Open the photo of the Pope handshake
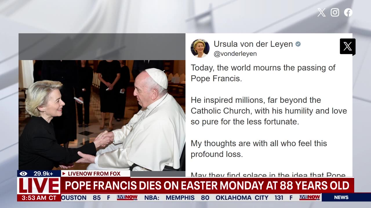371x208 pixels. [x=102, y=115]
